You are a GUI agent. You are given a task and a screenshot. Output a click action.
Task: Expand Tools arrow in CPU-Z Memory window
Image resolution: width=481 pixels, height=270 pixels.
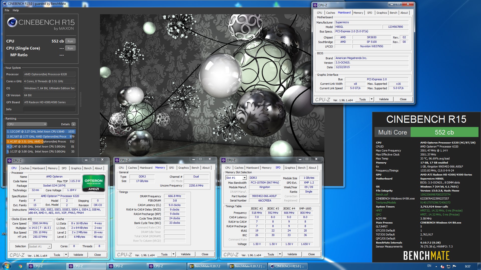173,254
